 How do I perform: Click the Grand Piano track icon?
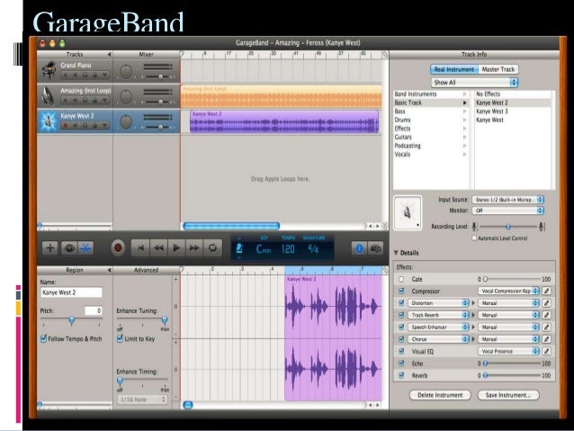click(49, 70)
